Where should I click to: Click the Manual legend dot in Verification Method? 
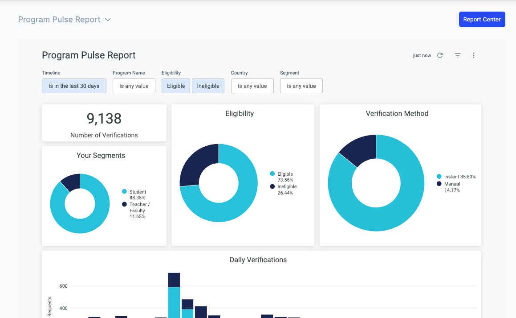[x=439, y=184]
